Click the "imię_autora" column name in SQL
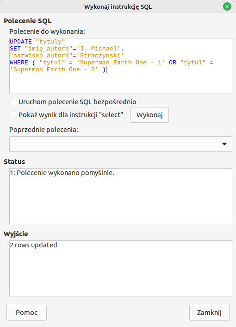This screenshot has width=236, height=327. (49, 49)
